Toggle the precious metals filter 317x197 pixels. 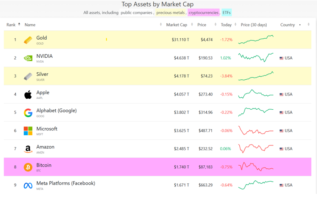pyautogui.click(x=170, y=13)
